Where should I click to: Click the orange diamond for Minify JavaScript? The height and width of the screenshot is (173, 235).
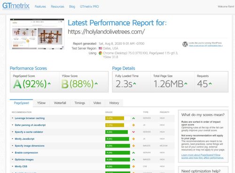133,139
